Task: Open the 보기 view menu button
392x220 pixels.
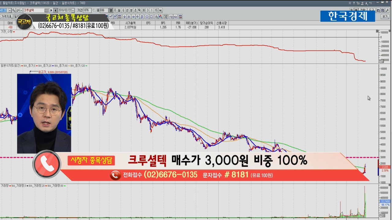Action: (385, 16)
